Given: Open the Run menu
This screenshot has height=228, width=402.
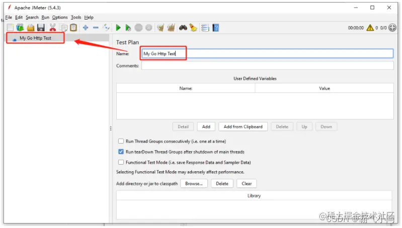Looking at the screenshot, I should [45, 18].
